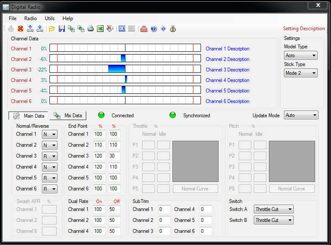Click the Channel 3 level bar at -22%
Viewport: 331px width, 245px height.
click(125, 69)
